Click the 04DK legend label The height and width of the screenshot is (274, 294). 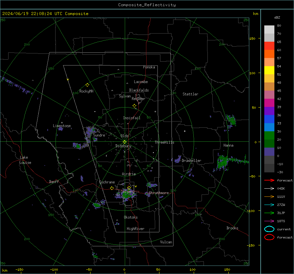coord(281,189)
